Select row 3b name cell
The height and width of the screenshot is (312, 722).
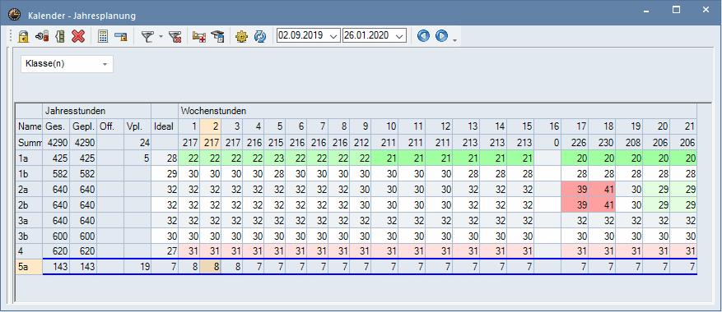[x=29, y=236]
